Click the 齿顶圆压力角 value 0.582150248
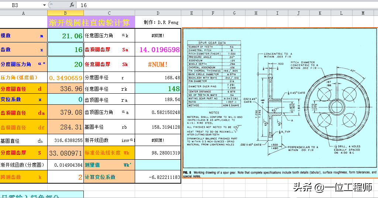 pyautogui.click(x=158, y=112)
